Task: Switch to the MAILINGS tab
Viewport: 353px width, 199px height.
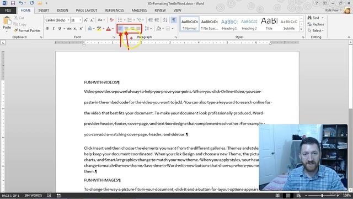Action: [x=139, y=11]
